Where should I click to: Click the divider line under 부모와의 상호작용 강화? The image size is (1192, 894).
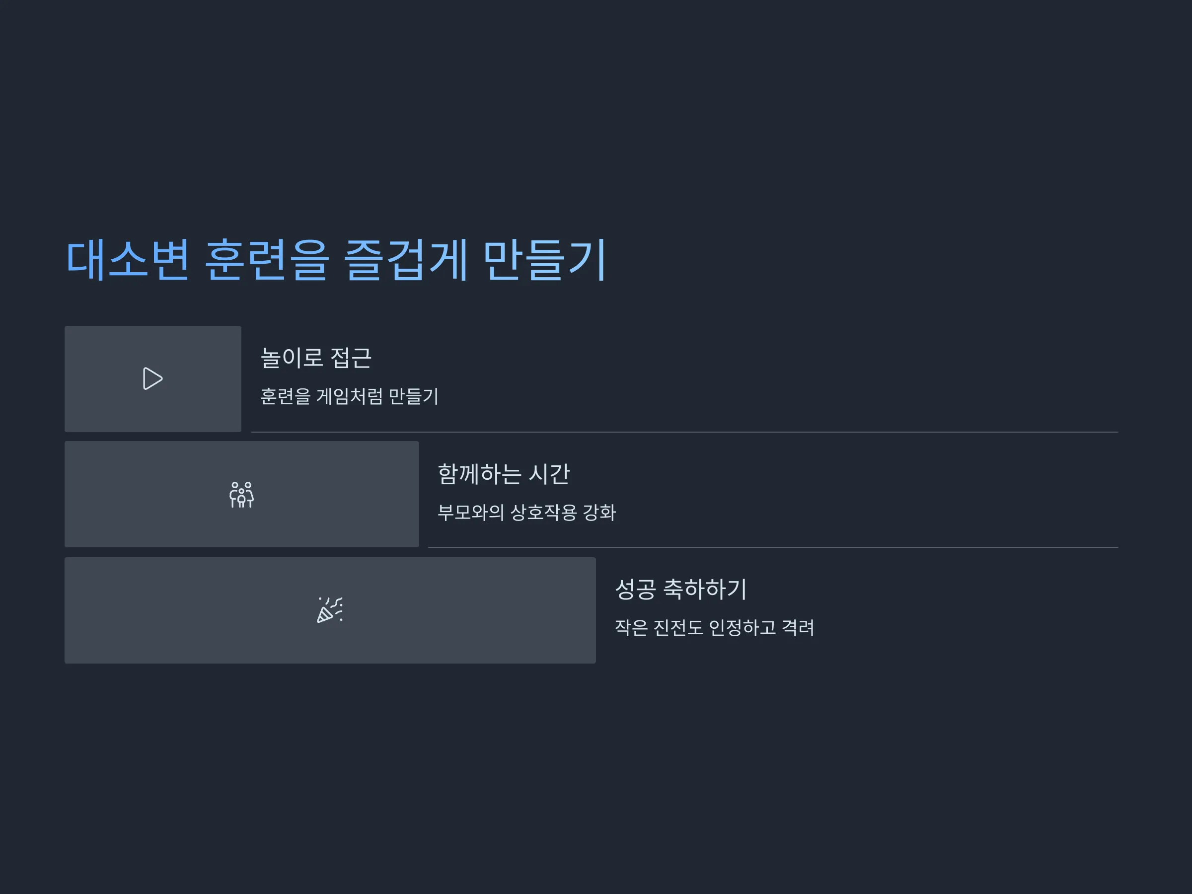coord(773,547)
